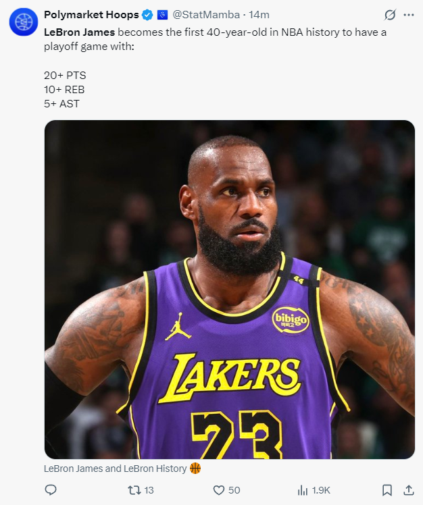423x505 pixels.
Task: Like the post with 50 likes
Action: point(218,490)
